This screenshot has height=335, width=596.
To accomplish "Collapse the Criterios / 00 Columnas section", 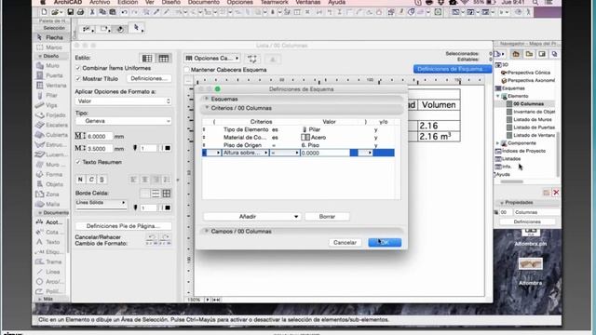I will [207, 108].
